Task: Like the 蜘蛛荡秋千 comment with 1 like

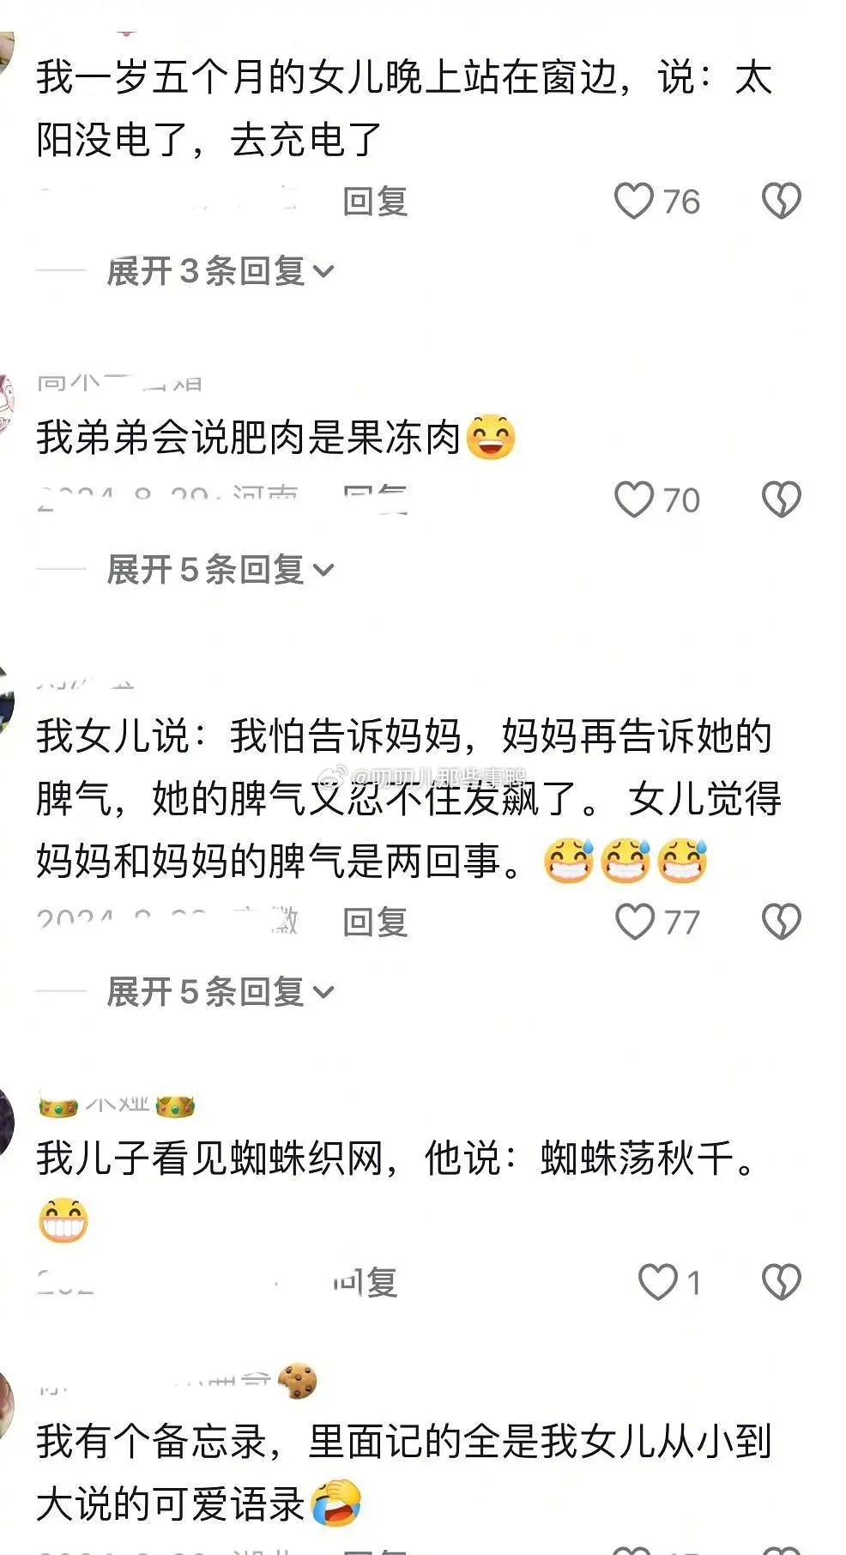Action: 658,1282
